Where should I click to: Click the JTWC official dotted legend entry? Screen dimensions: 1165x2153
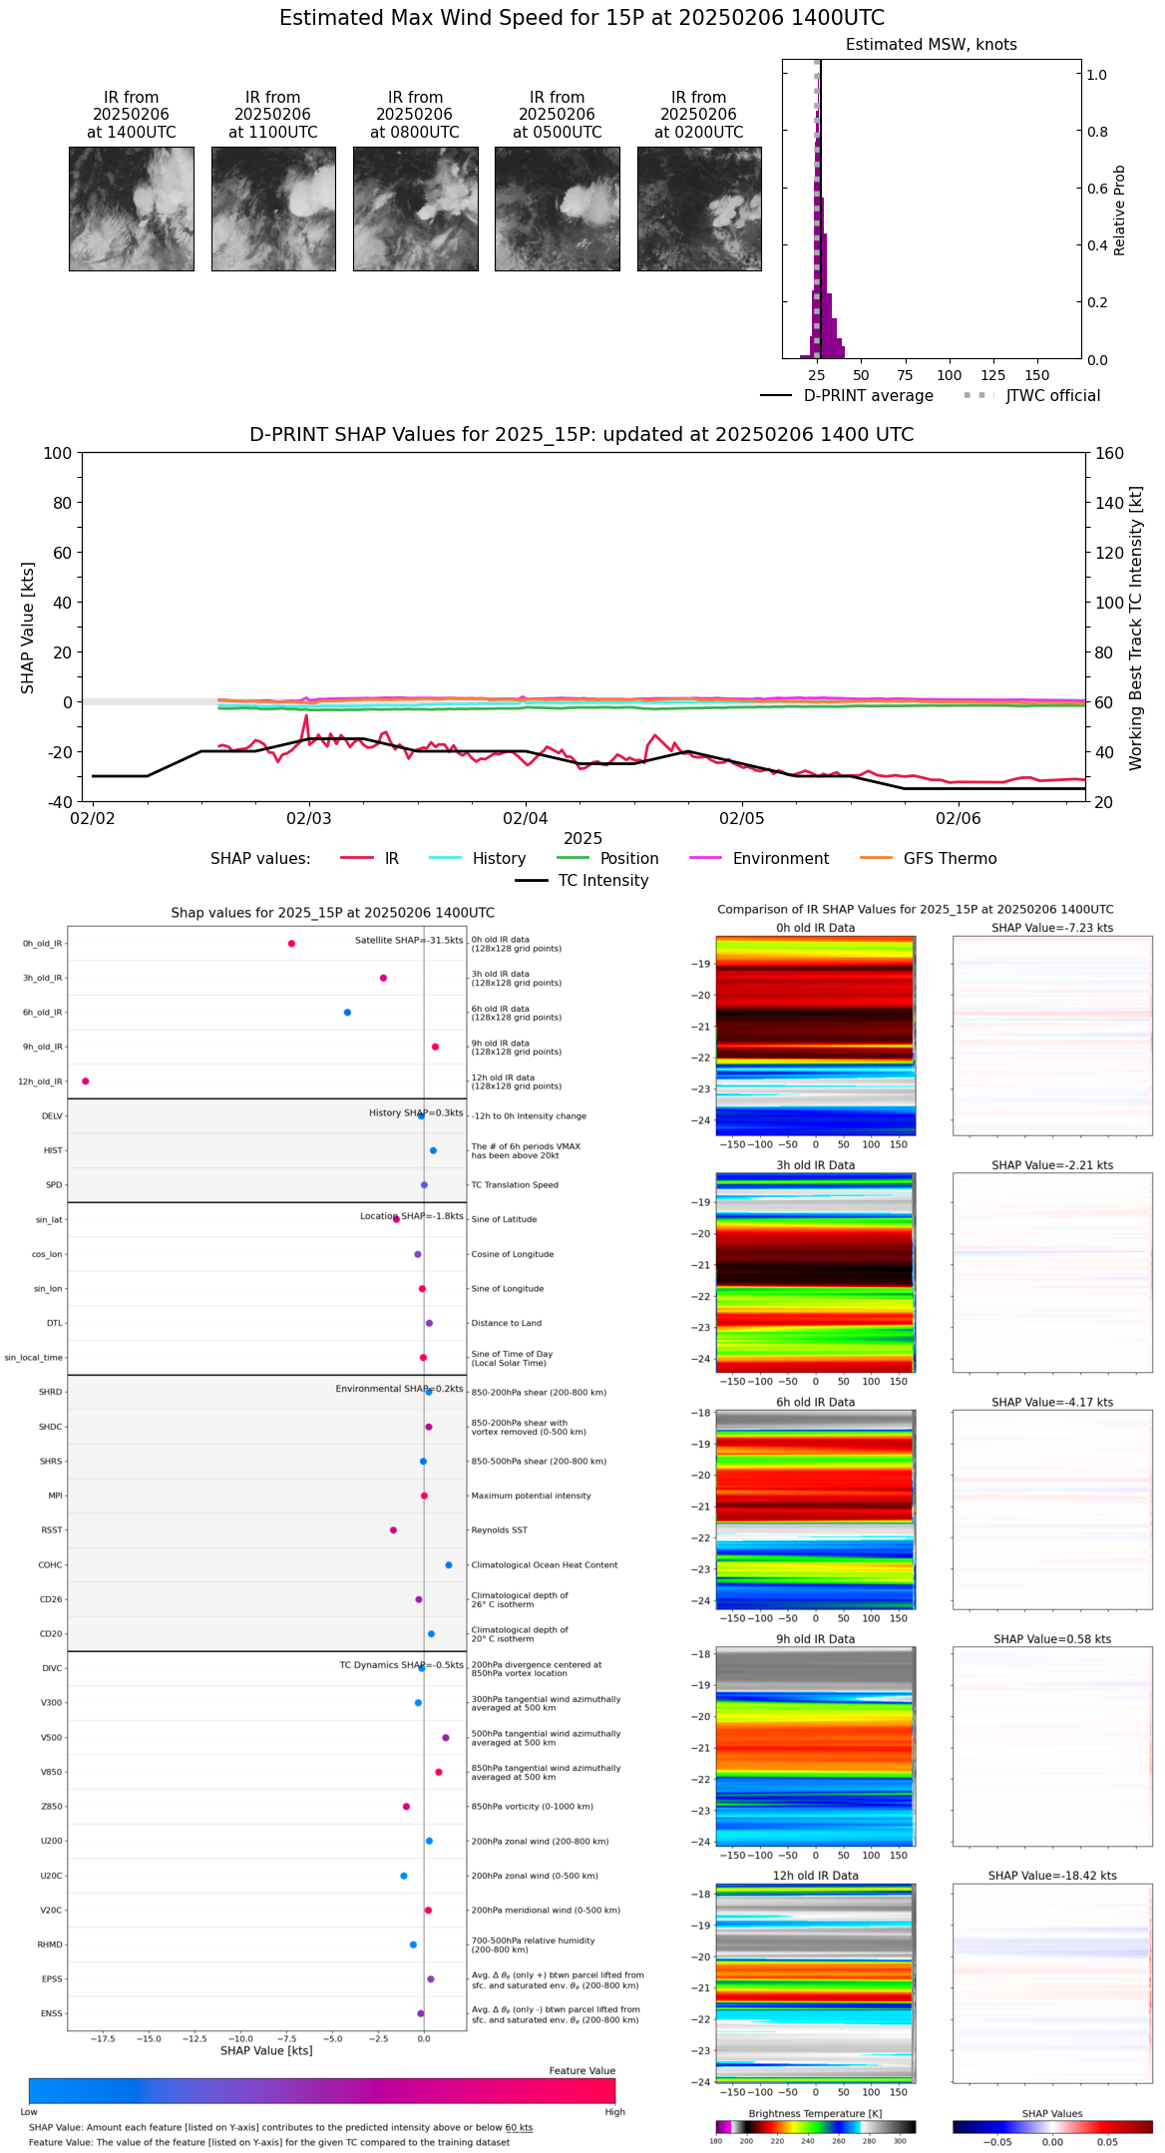point(978,395)
